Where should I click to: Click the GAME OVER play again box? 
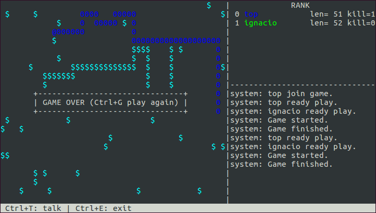tap(110, 102)
